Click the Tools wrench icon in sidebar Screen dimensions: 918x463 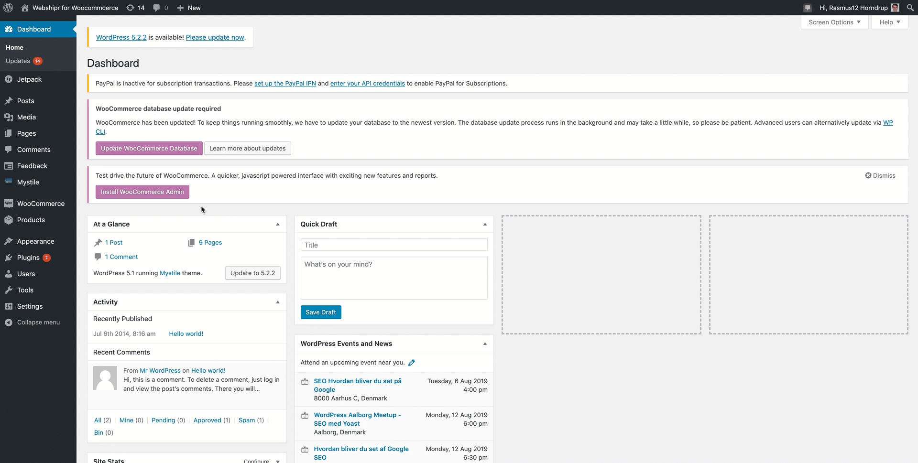pos(9,290)
